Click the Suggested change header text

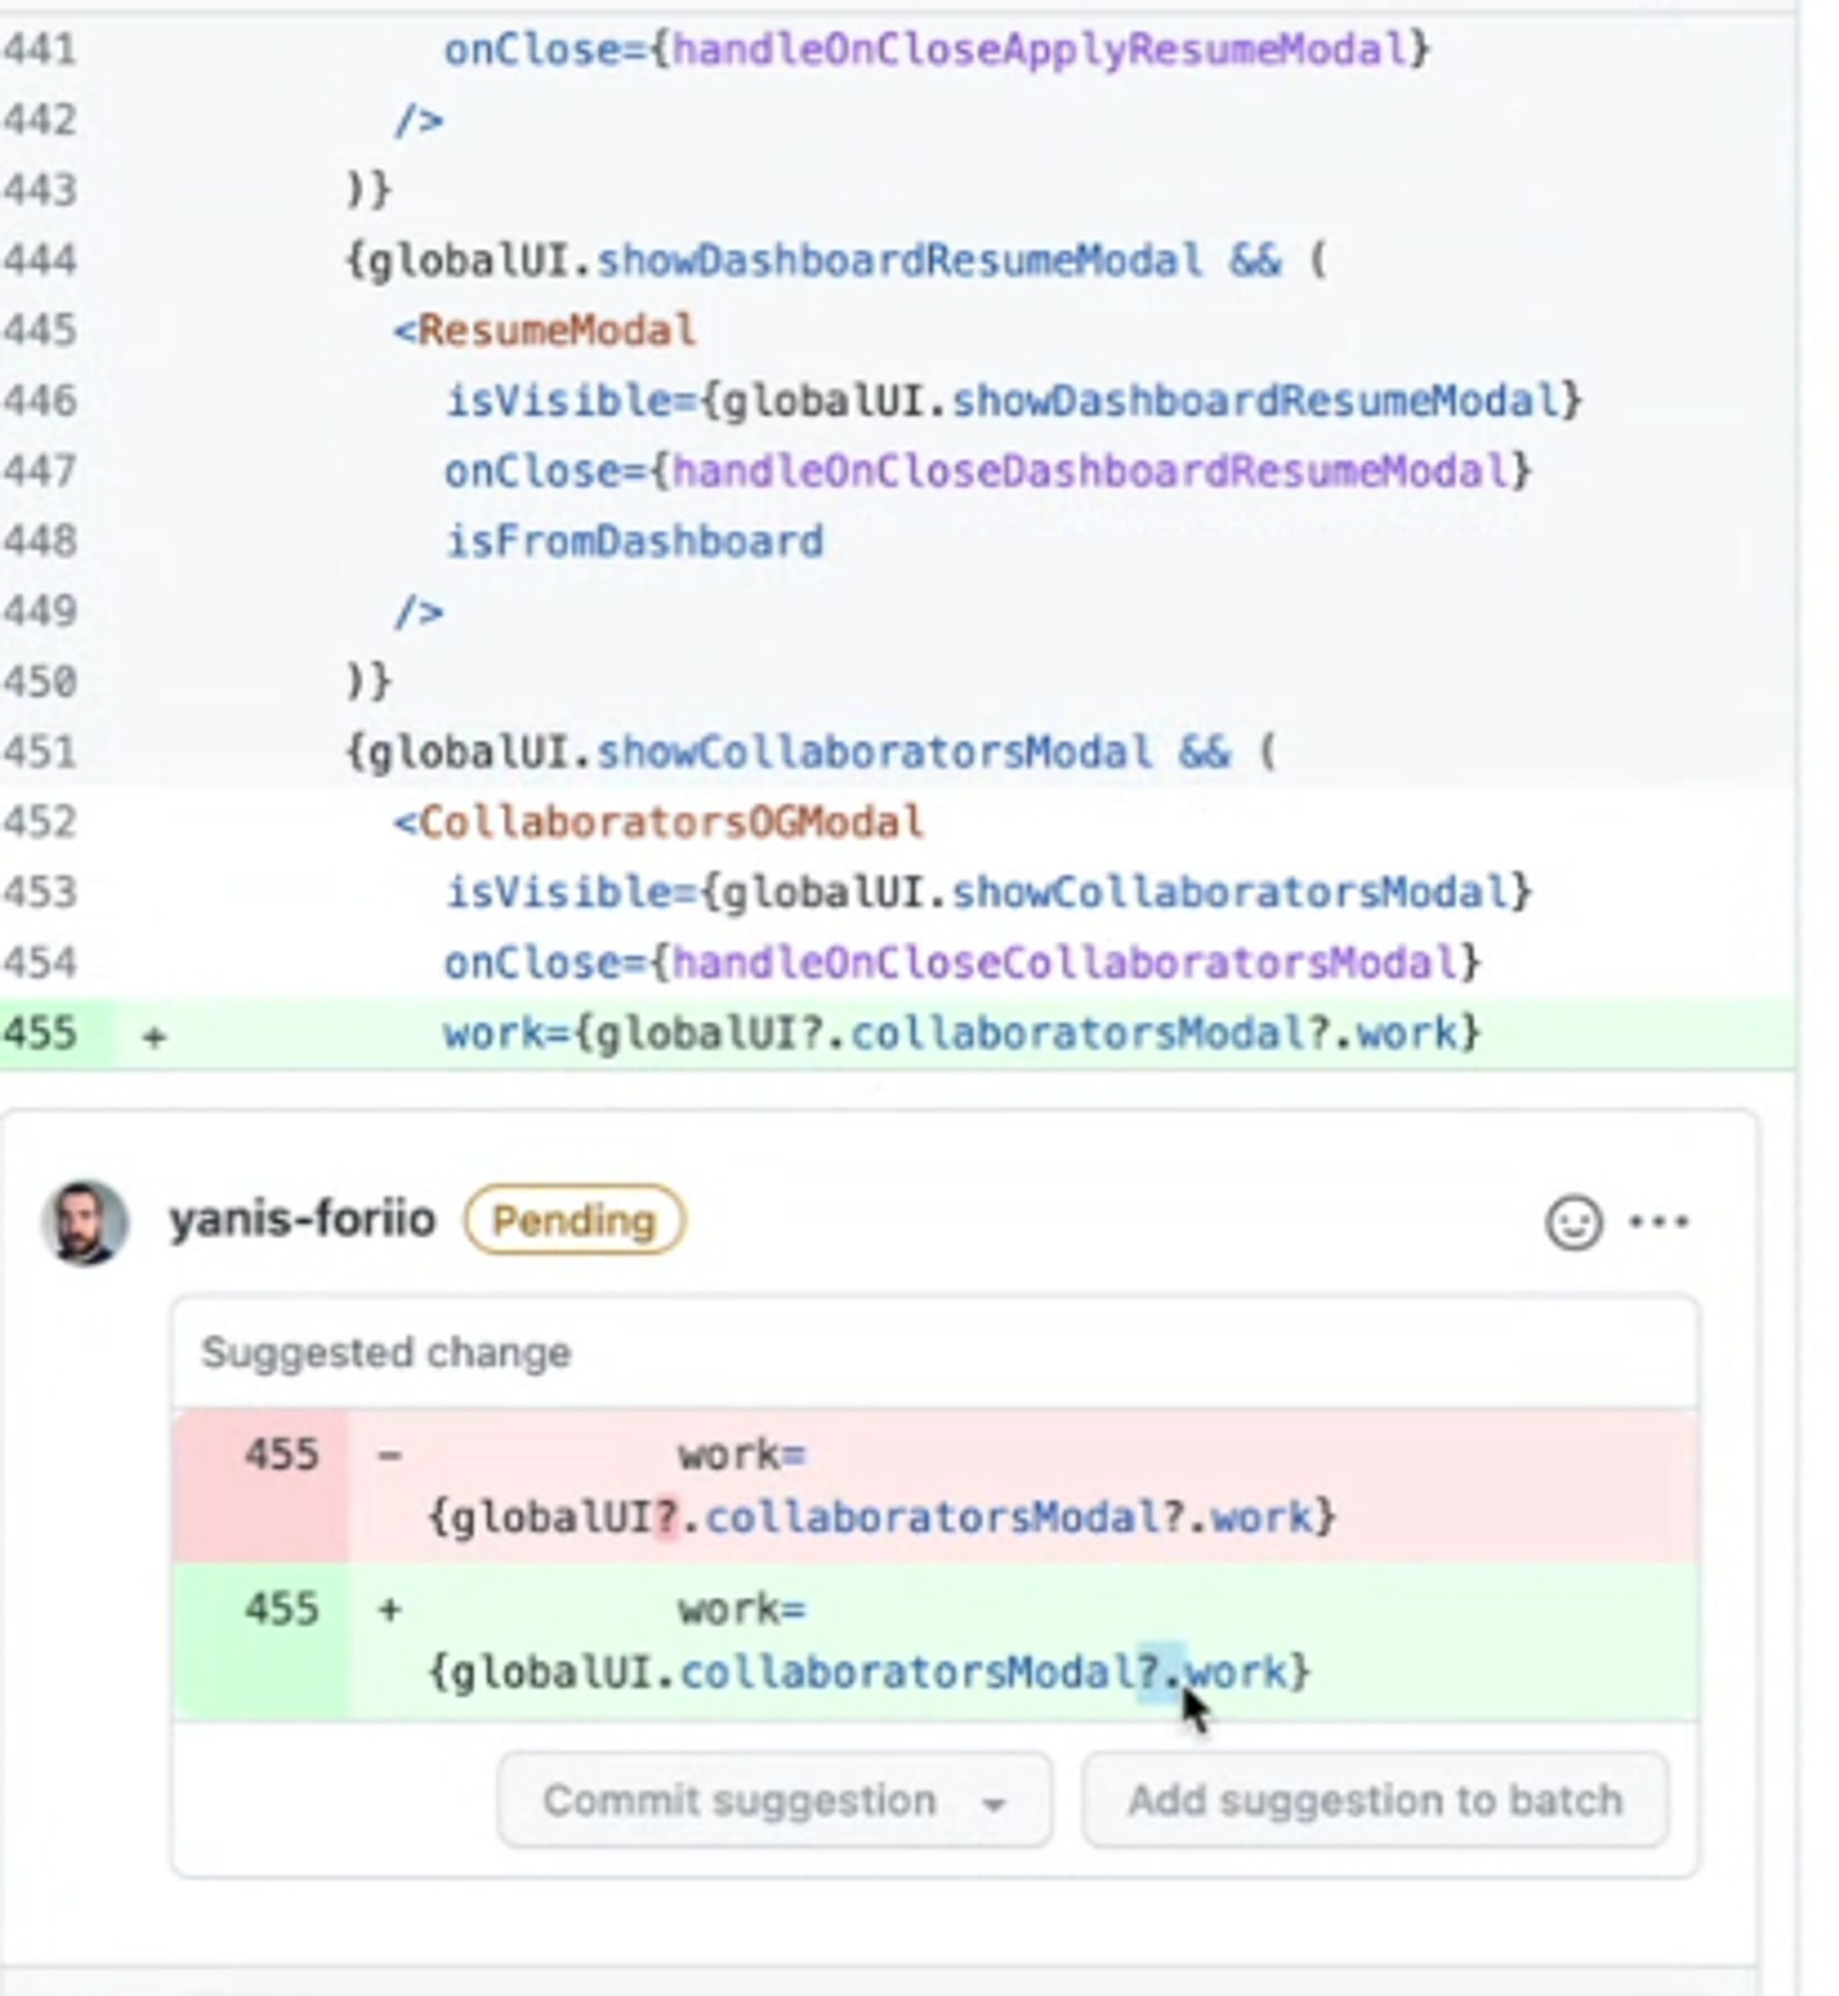coord(386,1353)
